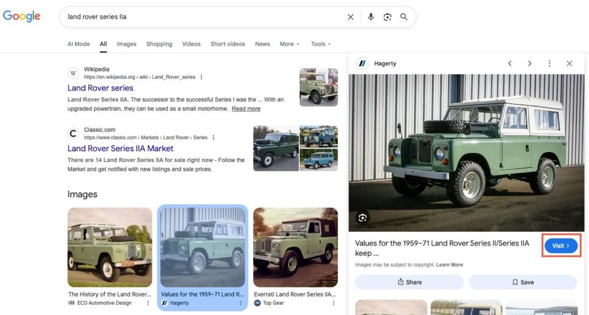Screen dimensions: 589x315
Task: Expand the More search filters dropdown
Action: coord(290,44)
